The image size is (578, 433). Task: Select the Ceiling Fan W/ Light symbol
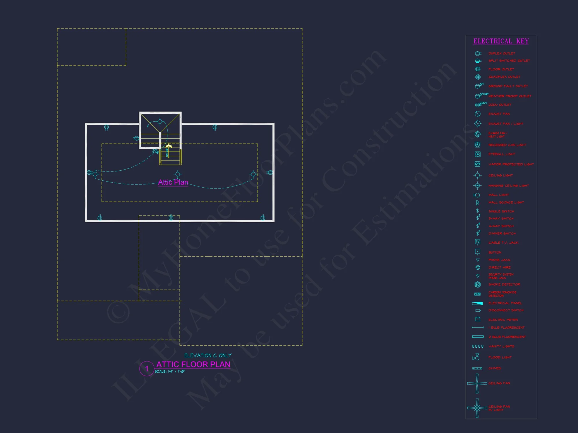coord(477,408)
